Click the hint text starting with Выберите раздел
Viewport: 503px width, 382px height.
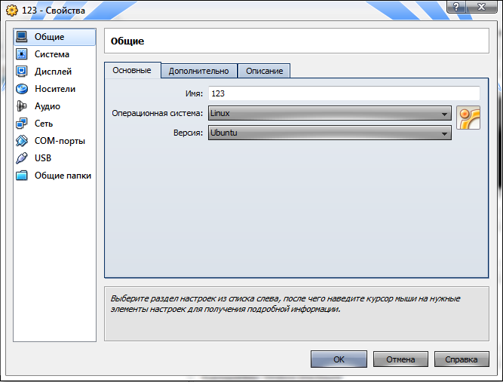[x=285, y=304]
